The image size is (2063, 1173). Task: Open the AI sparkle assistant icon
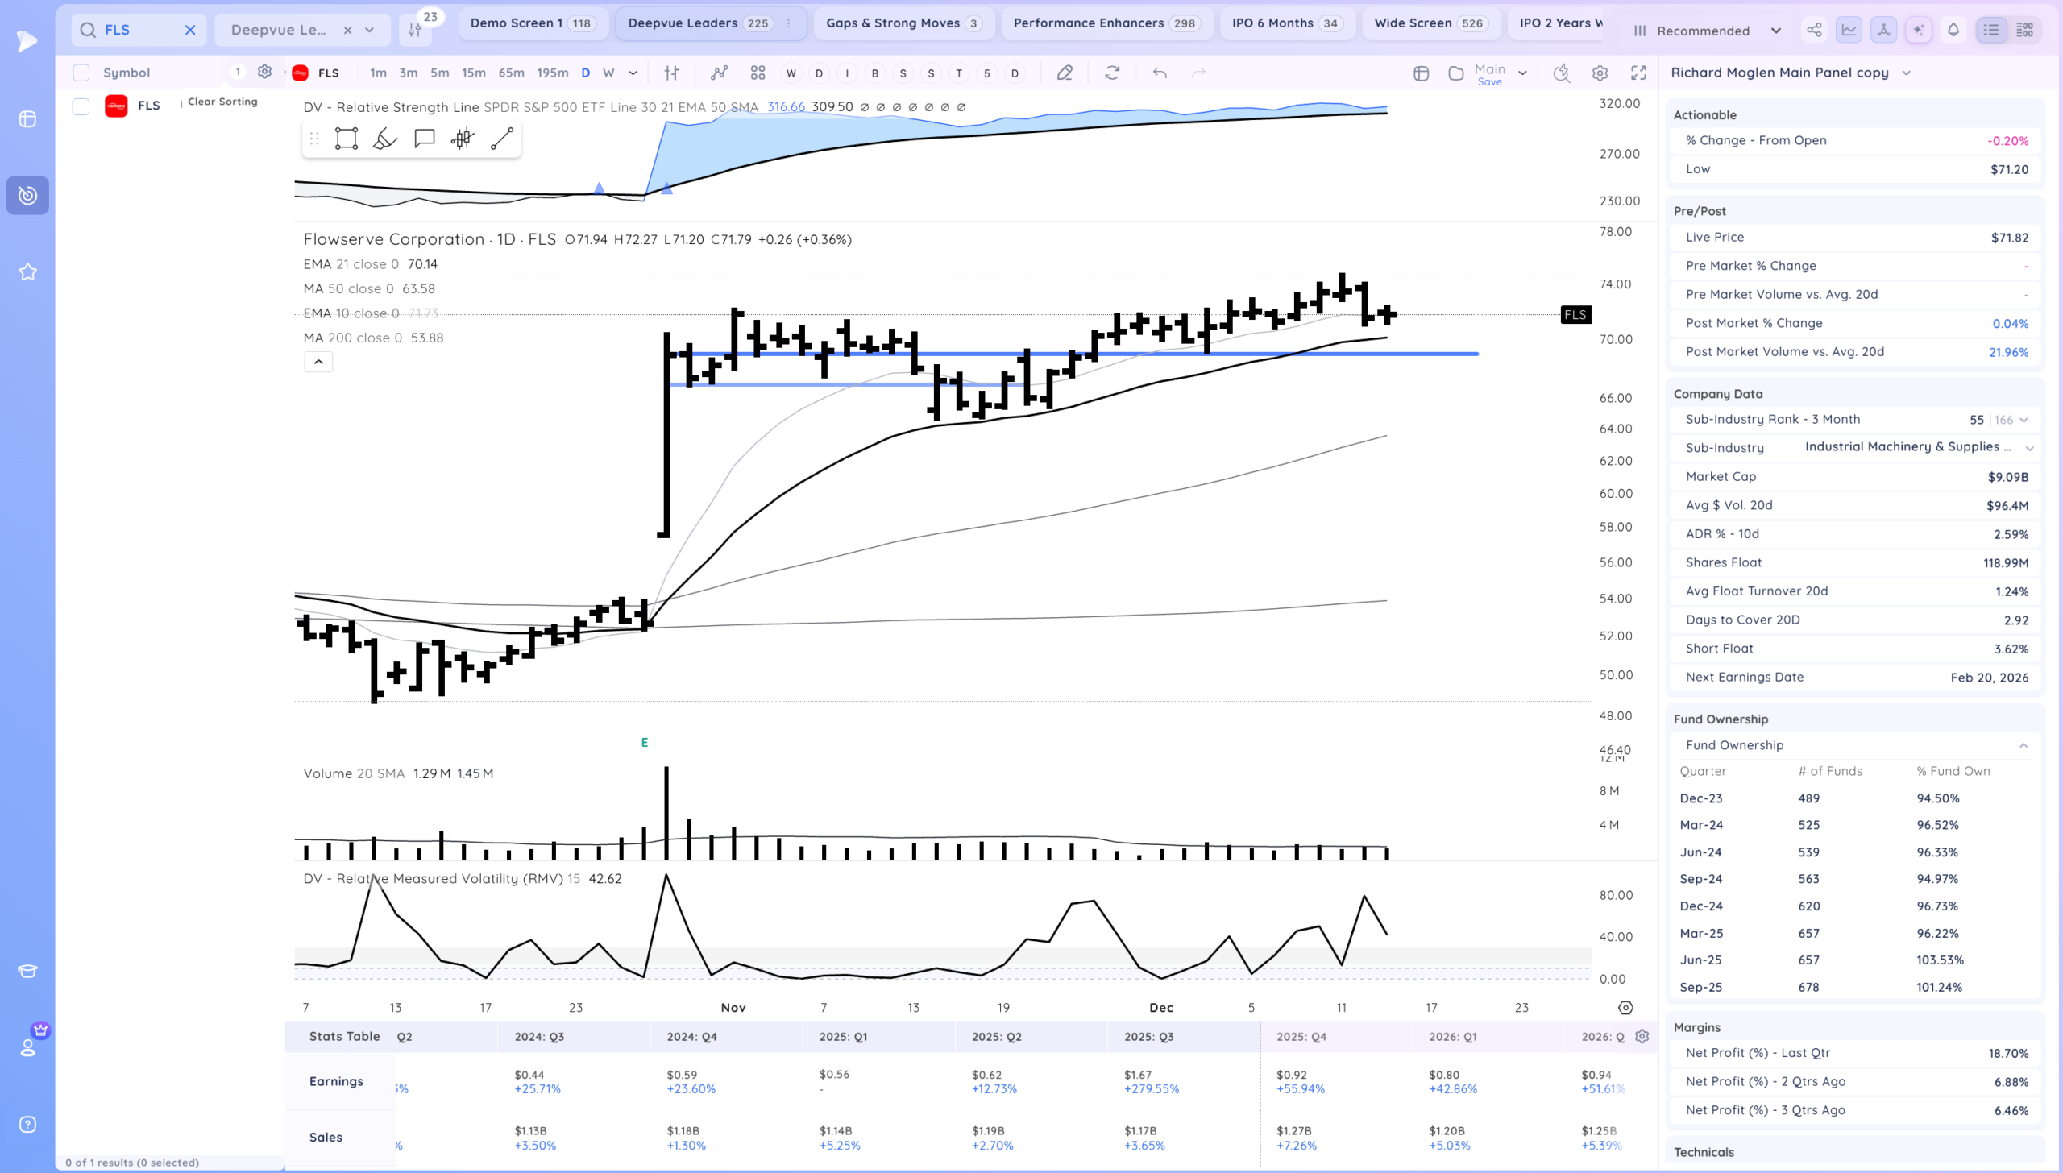tap(1919, 31)
